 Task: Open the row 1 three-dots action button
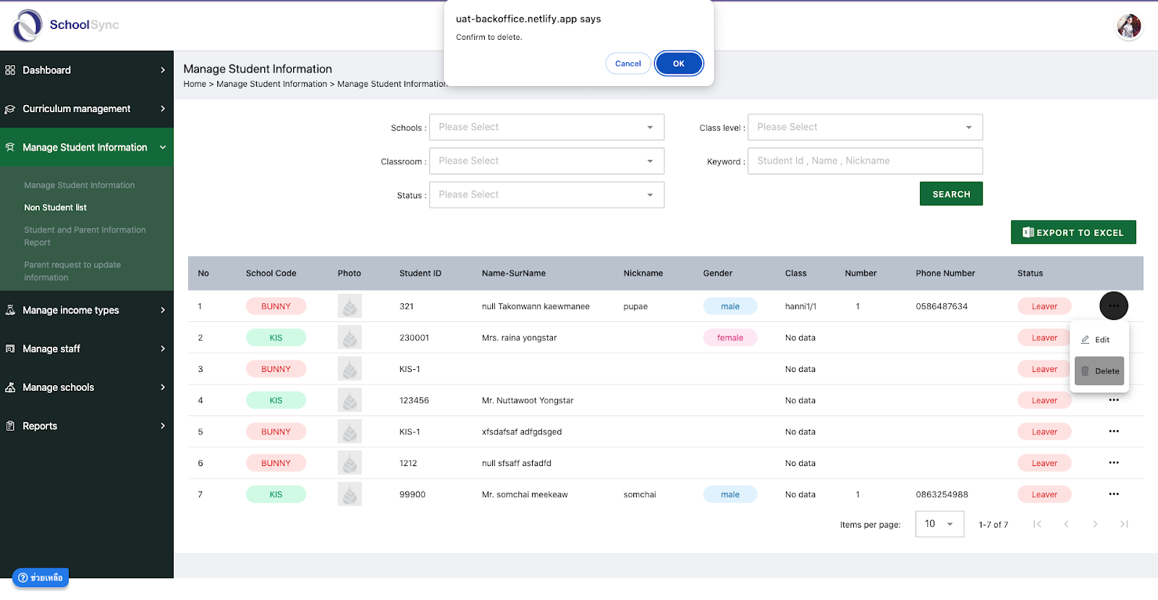pos(1114,306)
